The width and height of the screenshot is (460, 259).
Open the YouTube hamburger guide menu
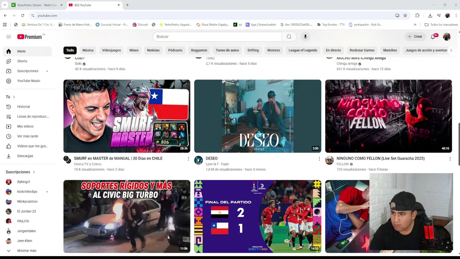tap(9, 37)
